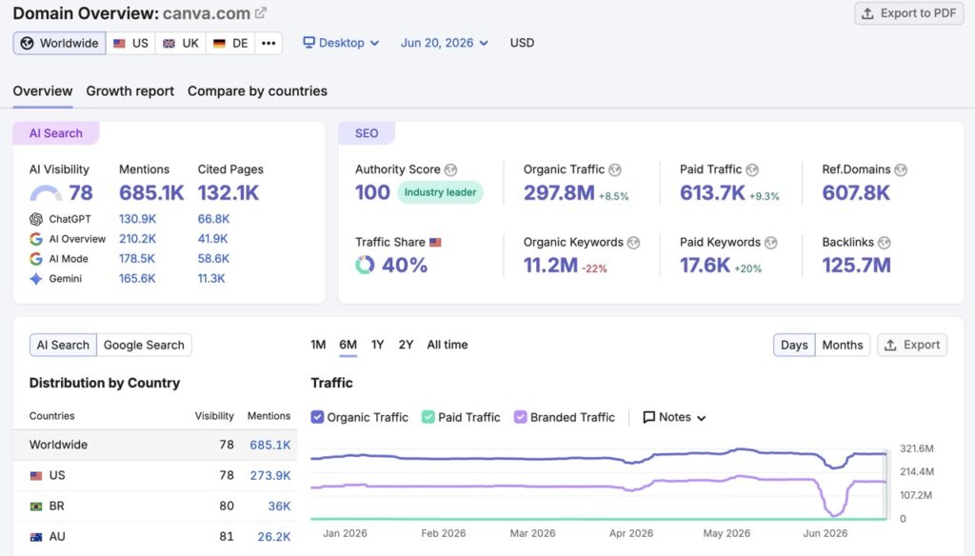Viewport: 975px width, 556px height.
Task: Open the 613.7K Paid Traffic link
Action: pyautogui.click(x=712, y=193)
